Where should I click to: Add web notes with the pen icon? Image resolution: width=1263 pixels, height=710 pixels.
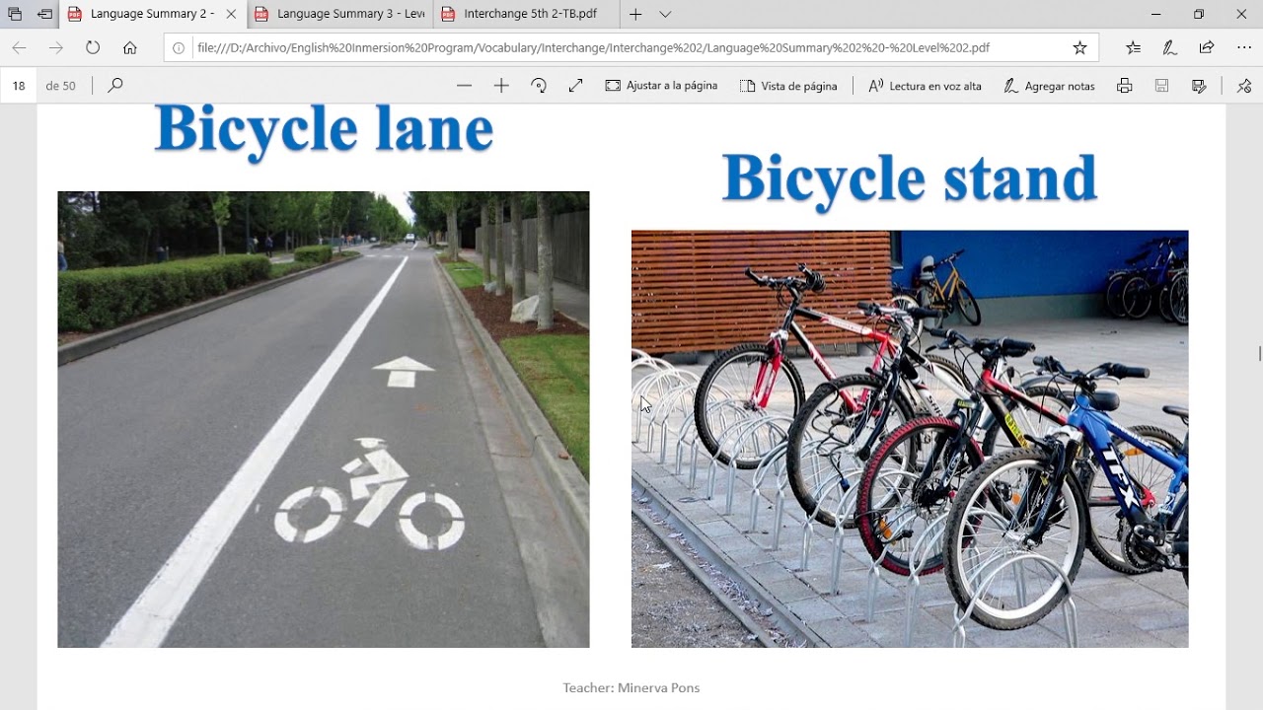tap(1169, 47)
